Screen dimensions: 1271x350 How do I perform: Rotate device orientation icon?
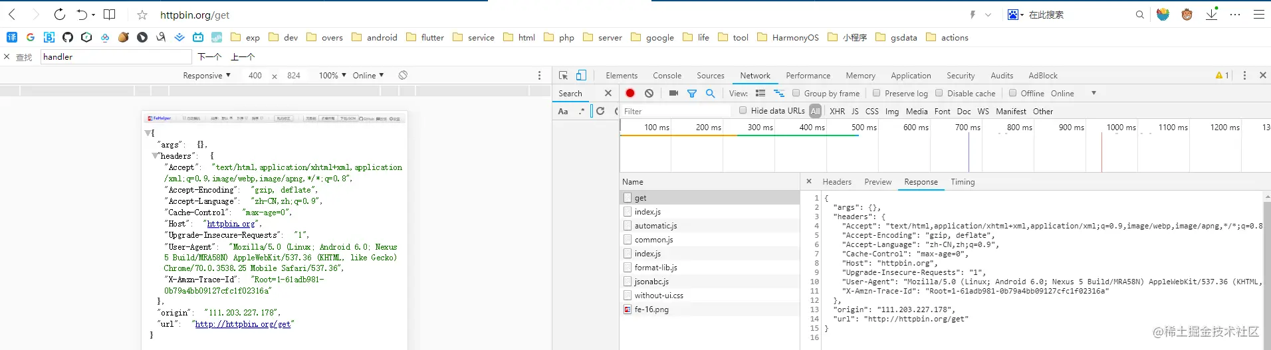(403, 75)
